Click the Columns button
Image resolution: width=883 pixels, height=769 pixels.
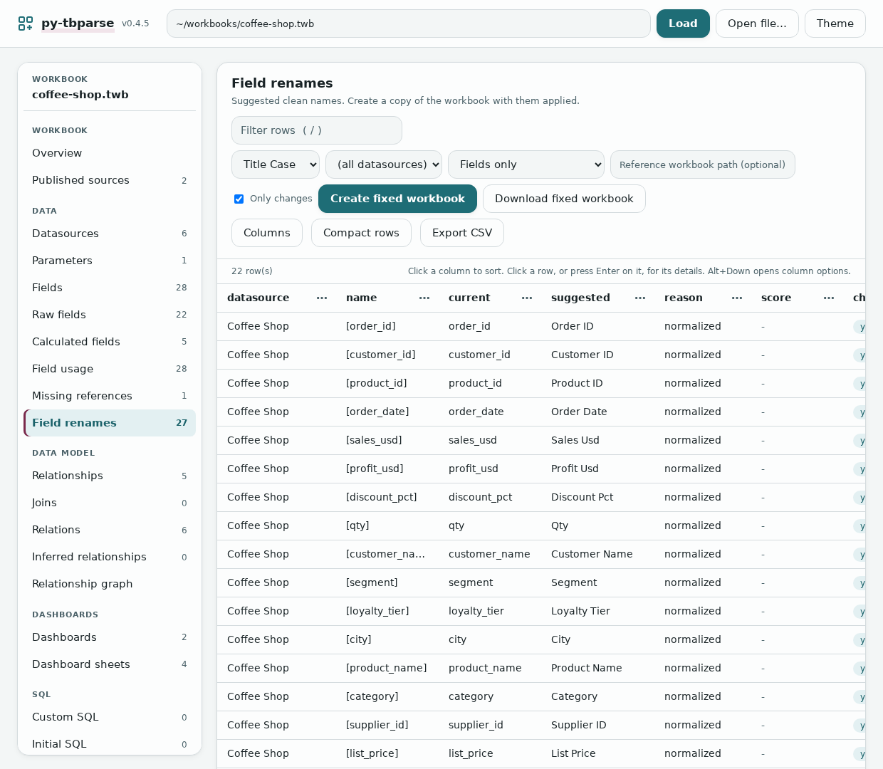pos(267,233)
